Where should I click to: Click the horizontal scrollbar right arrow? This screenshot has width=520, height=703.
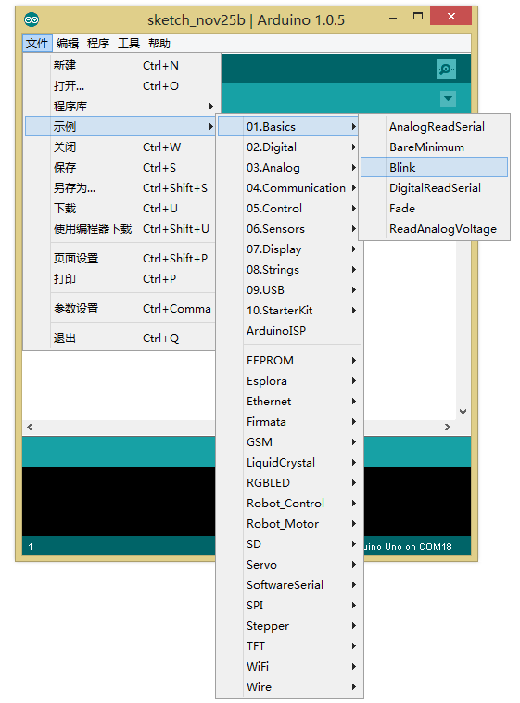[447, 427]
